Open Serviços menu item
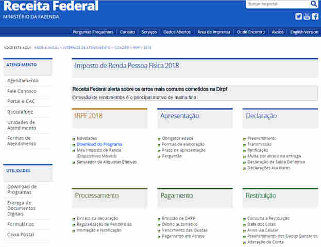The image size is (321, 247). [149, 32]
